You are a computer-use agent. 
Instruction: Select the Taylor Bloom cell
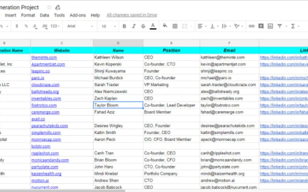118,105
